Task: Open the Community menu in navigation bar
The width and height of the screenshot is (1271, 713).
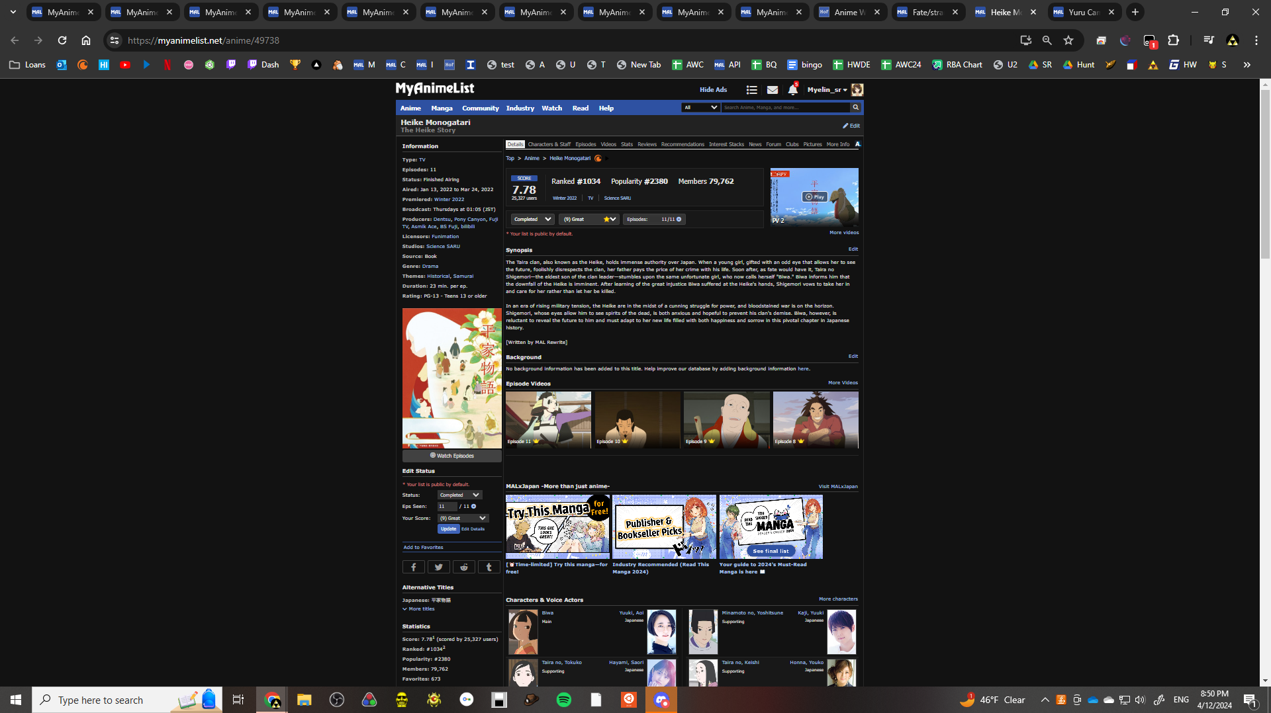Action: pyautogui.click(x=481, y=108)
